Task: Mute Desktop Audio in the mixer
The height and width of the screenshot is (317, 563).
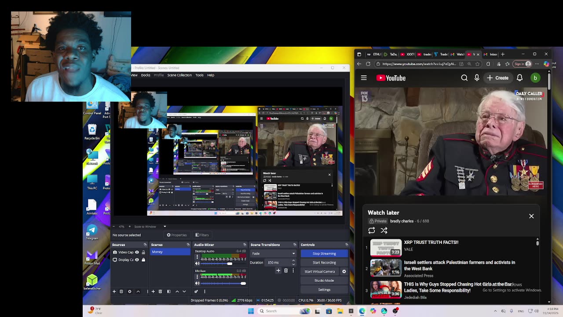Action: (x=197, y=263)
